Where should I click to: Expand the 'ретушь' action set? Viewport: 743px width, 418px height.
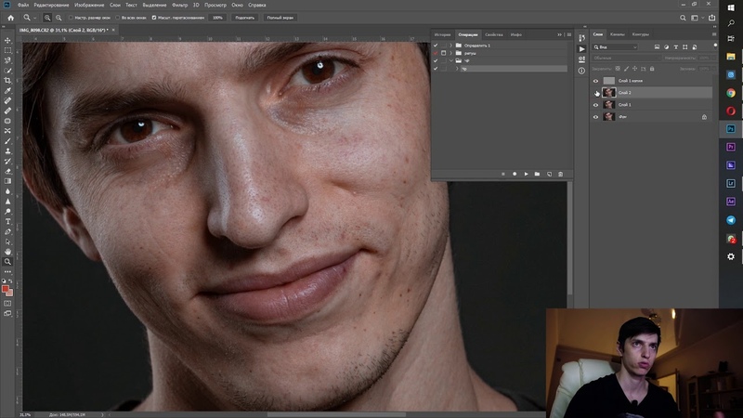click(451, 53)
